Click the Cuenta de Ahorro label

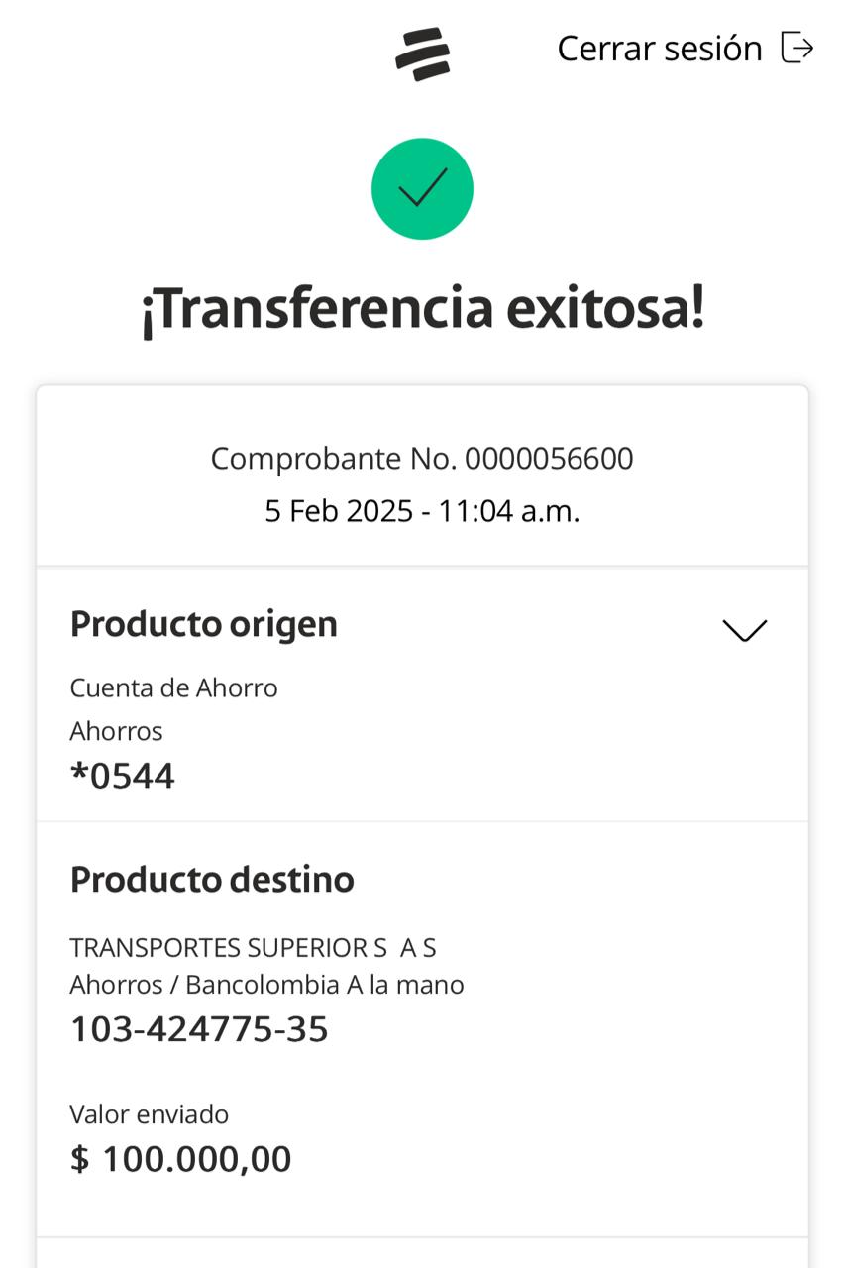(x=173, y=687)
